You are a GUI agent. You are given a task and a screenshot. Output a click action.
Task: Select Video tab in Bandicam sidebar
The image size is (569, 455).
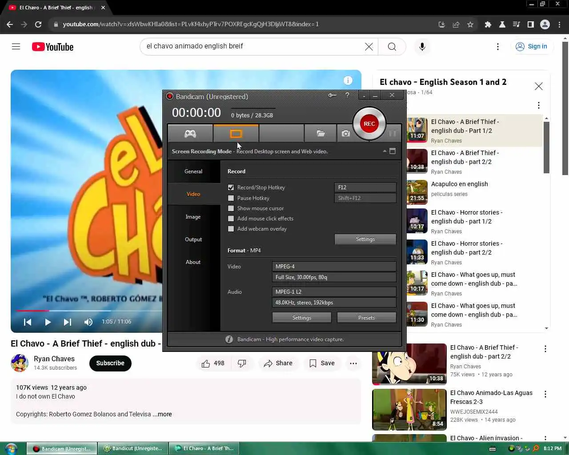(193, 194)
